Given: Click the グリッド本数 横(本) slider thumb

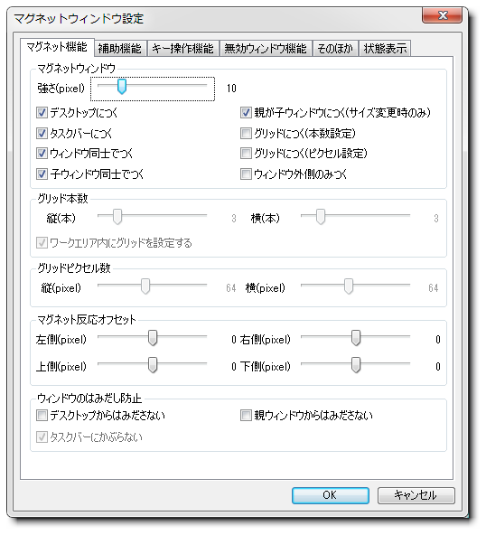Looking at the screenshot, I should (321, 217).
